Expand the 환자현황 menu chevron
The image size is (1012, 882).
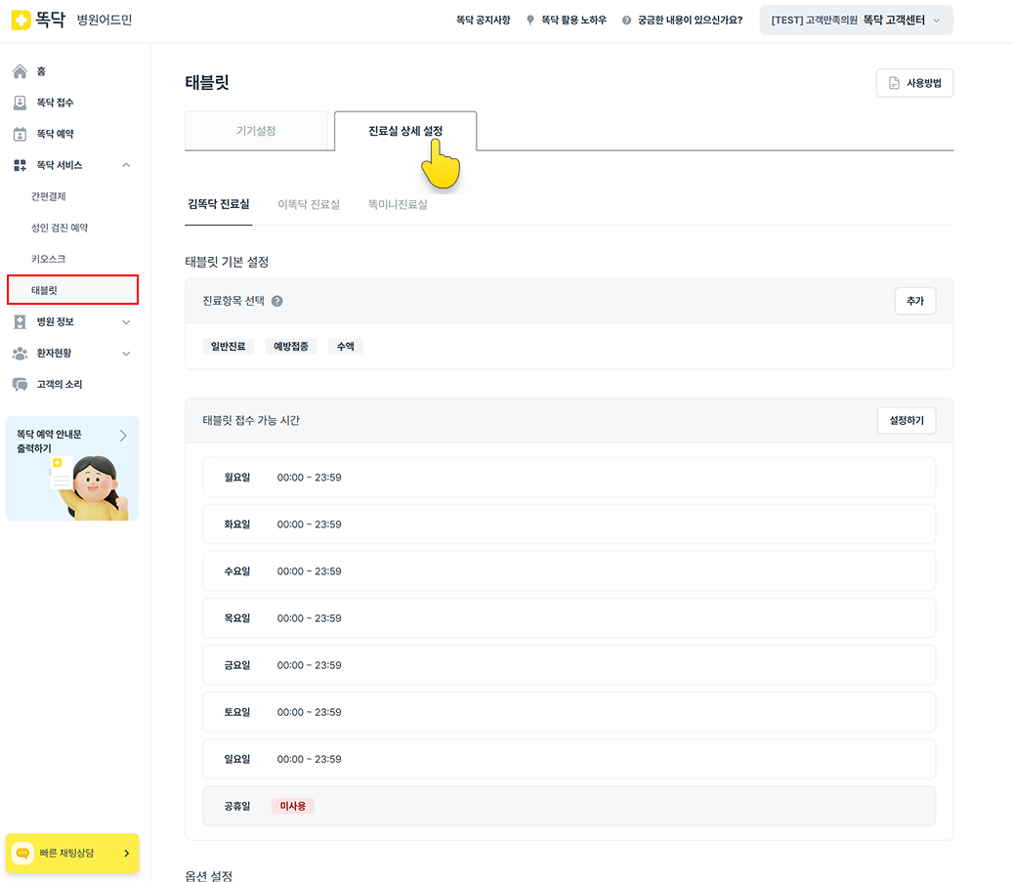coord(127,353)
